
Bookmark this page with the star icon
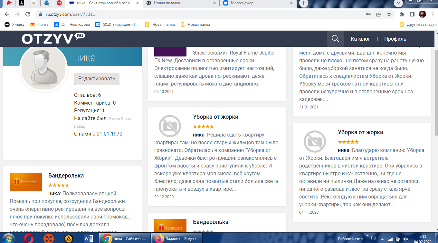tap(389, 14)
